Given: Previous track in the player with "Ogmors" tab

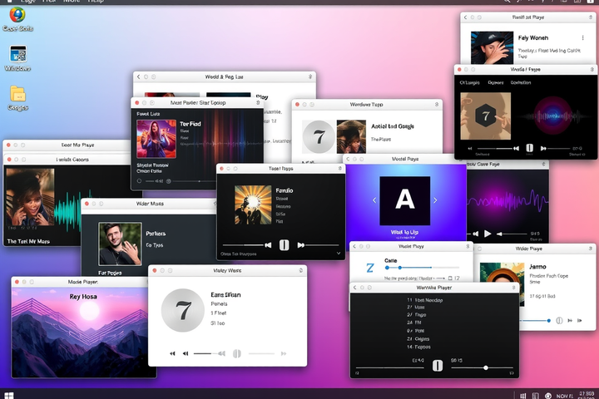Looking at the screenshot, I should point(516,148).
